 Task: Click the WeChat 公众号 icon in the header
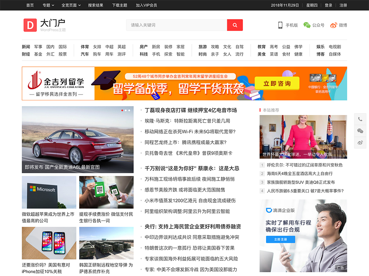tap(307, 25)
